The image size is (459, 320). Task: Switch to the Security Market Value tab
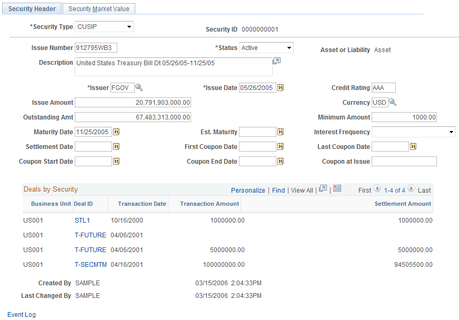[98, 8]
